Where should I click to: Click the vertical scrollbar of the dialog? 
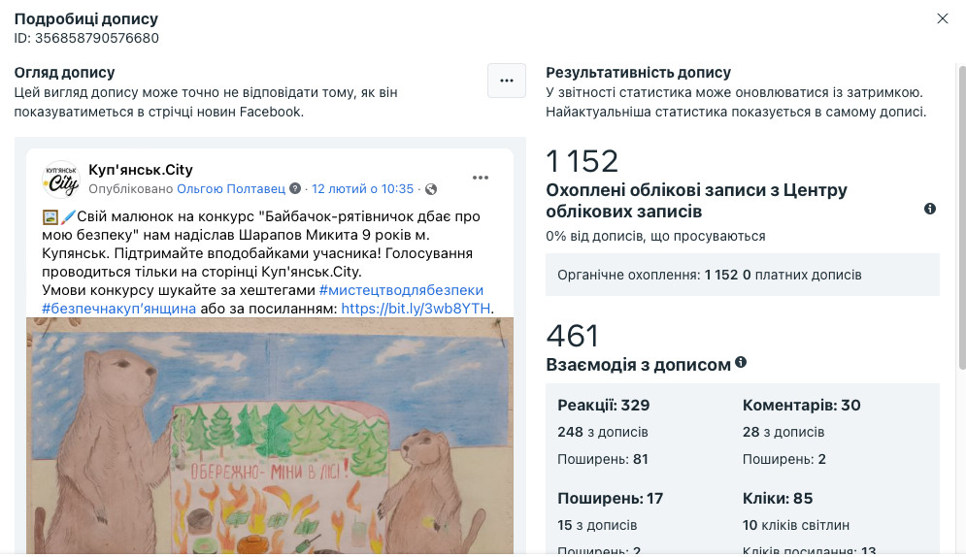point(962,216)
